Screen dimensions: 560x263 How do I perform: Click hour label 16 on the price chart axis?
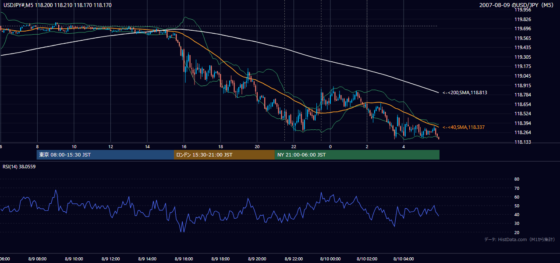click(x=184, y=146)
